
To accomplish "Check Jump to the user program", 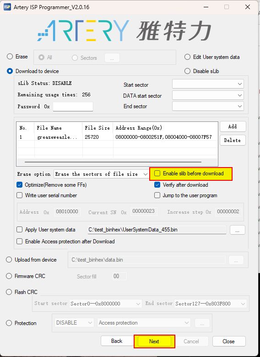I will (157, 195).
